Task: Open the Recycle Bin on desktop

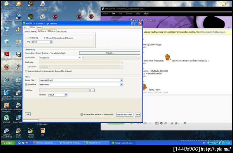Action: click(x=6, y=43)
